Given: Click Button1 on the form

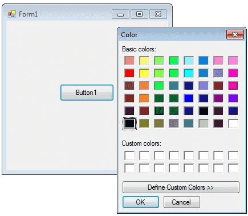Looking at the screenshot, I should pyautogui.click(x=87, y=93).
